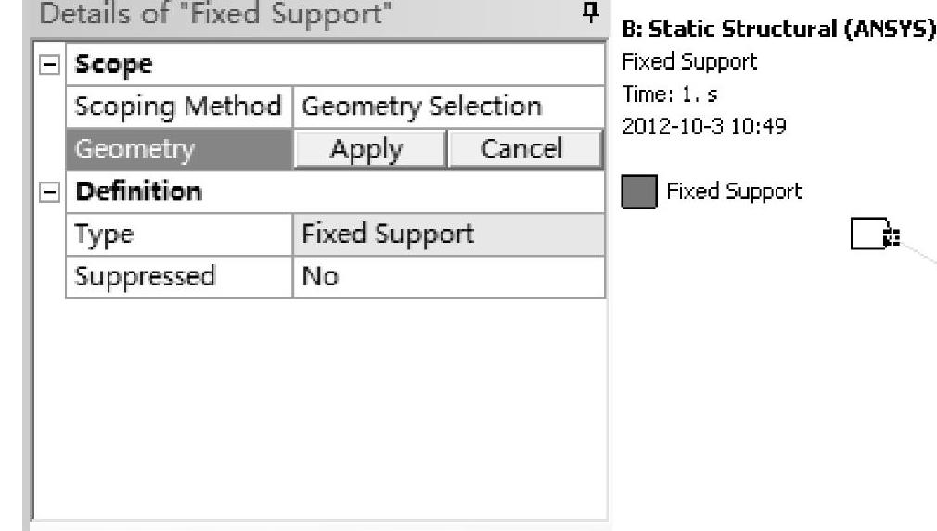Image resolution: width=937 pixels, height=531 pixels.
Task: Click the Fixed Support legend color swatch
Action: pyautogui.click(x=638, y=193)
